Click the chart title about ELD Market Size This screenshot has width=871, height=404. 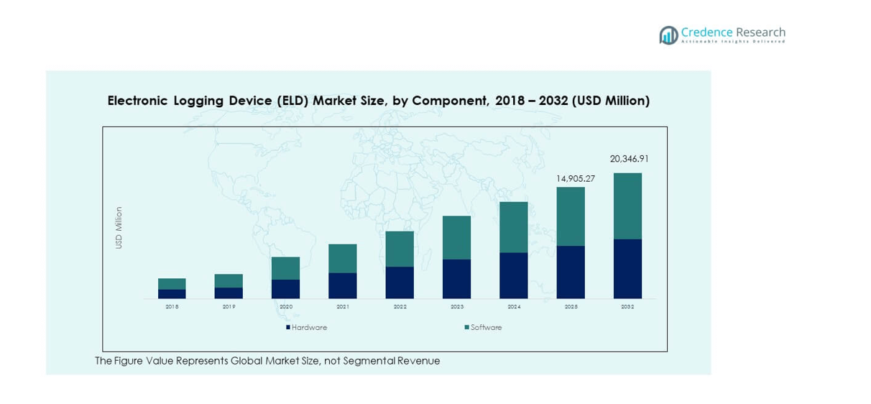tap(378, 101)
